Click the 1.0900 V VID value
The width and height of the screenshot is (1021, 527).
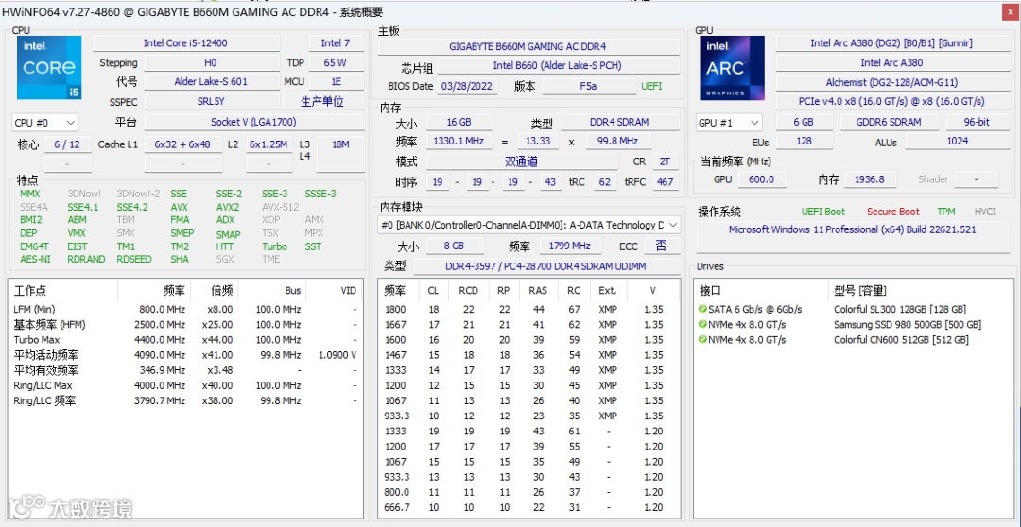click(337, 355)
